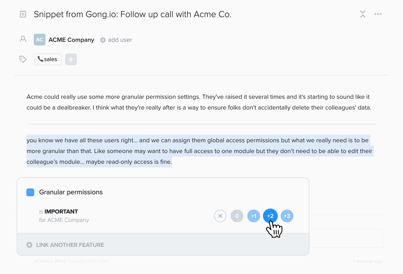The image size is (403, 274).
Task: Click the person icon left of ACME Company
Action: coord(23,39)
